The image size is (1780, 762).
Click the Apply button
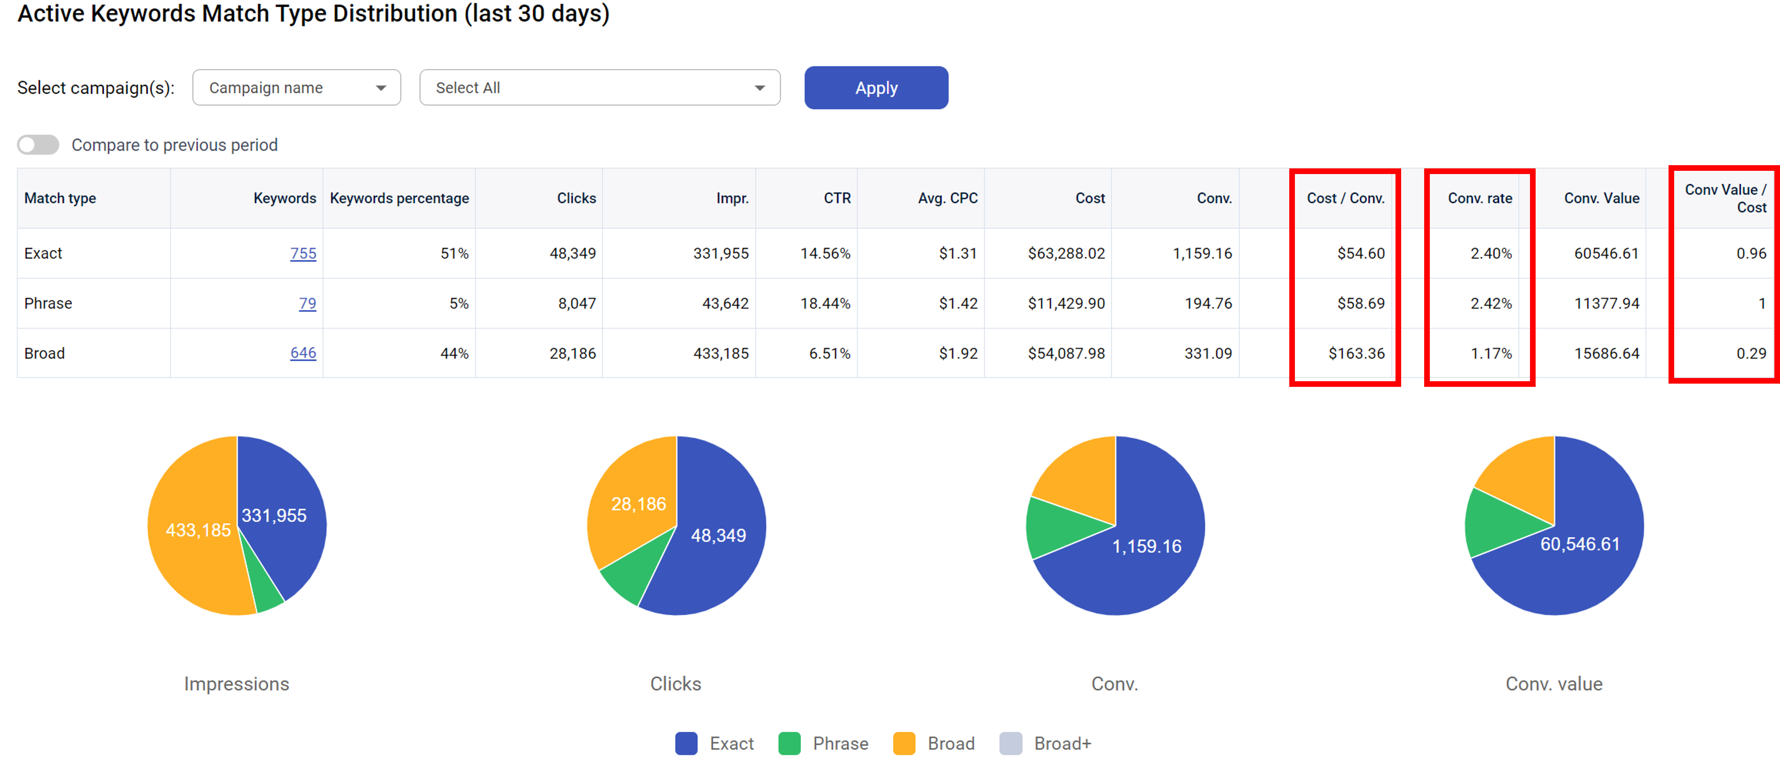click(876, 88)
